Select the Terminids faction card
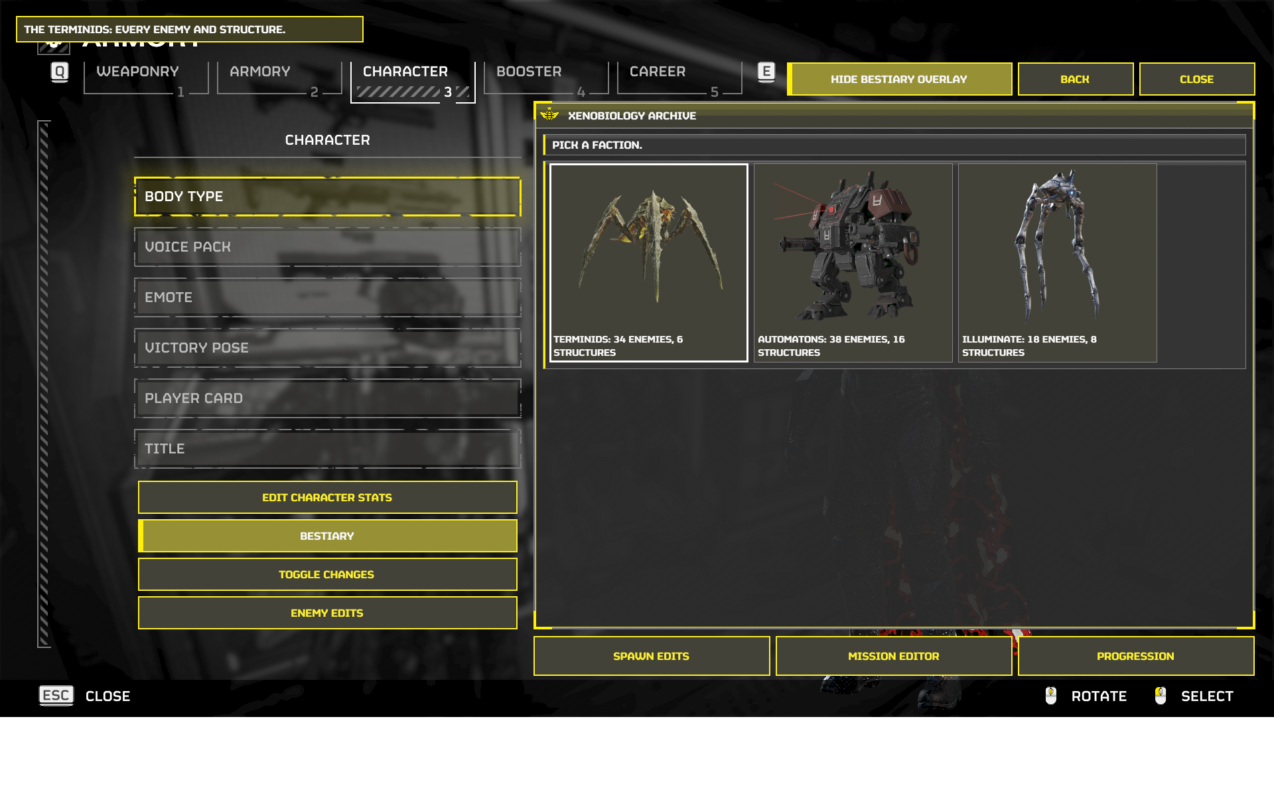Viewport: 1274px width, 802px height. point(649,263)
